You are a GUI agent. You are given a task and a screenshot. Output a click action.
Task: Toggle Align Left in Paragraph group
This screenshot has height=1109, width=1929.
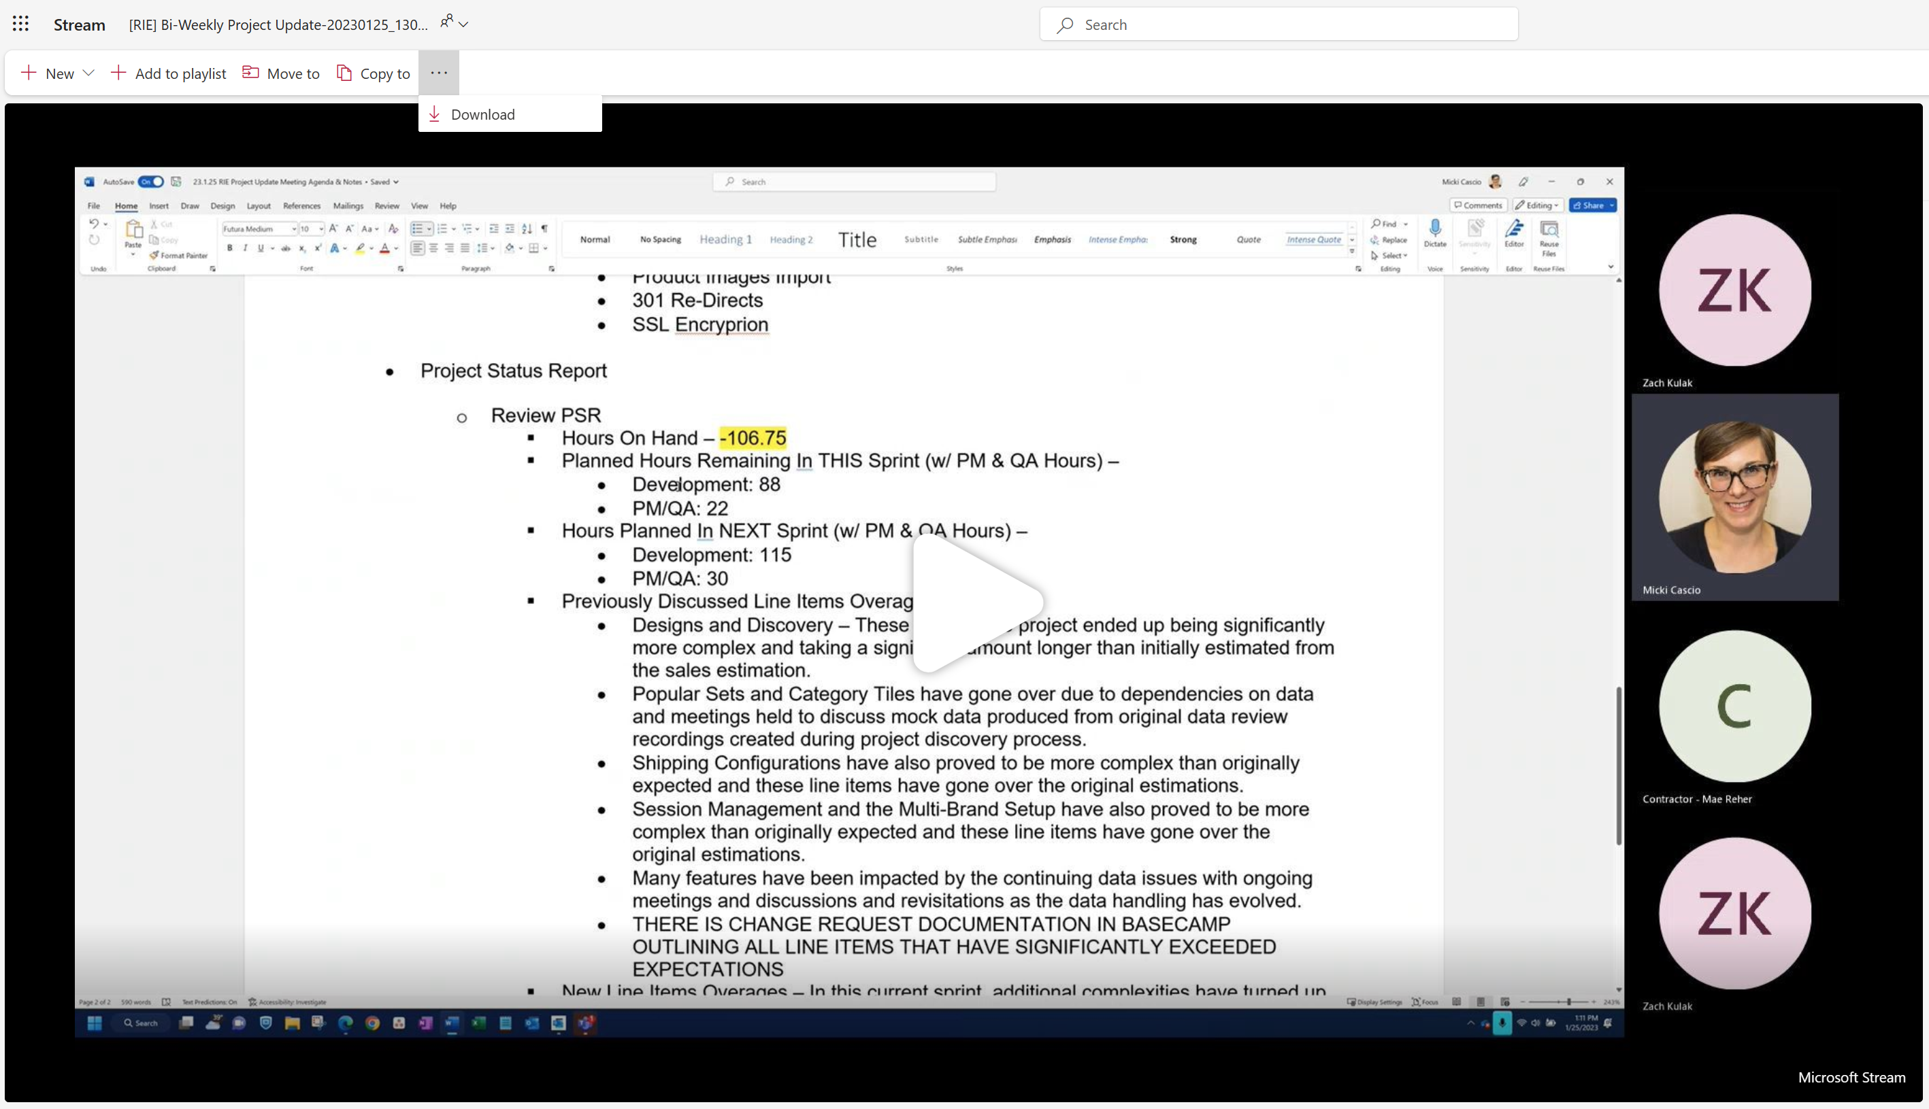coord(417,248)
